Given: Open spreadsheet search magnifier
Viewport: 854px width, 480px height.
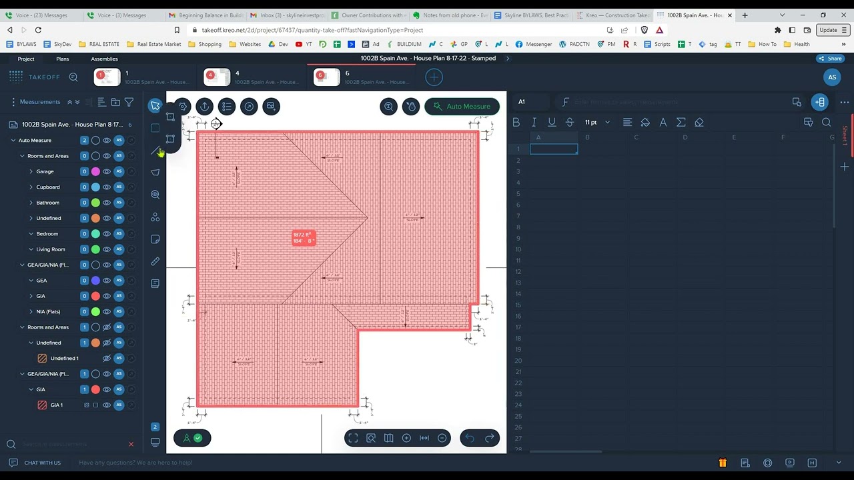Looking at the screenshot, I should tap(827, 122).
